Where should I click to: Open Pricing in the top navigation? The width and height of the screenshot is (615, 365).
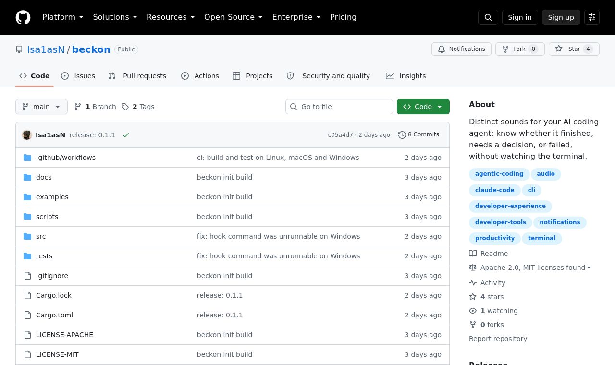pyautogui.click(x=343, y=17)
